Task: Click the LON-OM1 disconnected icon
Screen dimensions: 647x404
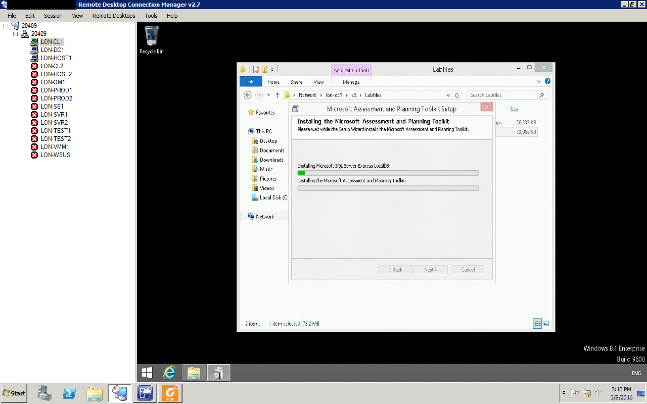Action: [x=34, y=82]
